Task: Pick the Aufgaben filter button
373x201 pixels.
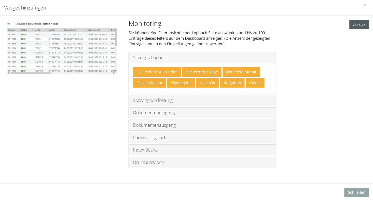Action: [x=232, y=83]
